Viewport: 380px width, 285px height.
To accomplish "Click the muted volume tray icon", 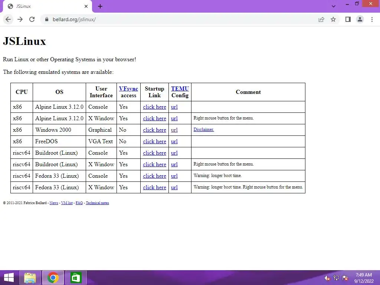I will (327, 278).
